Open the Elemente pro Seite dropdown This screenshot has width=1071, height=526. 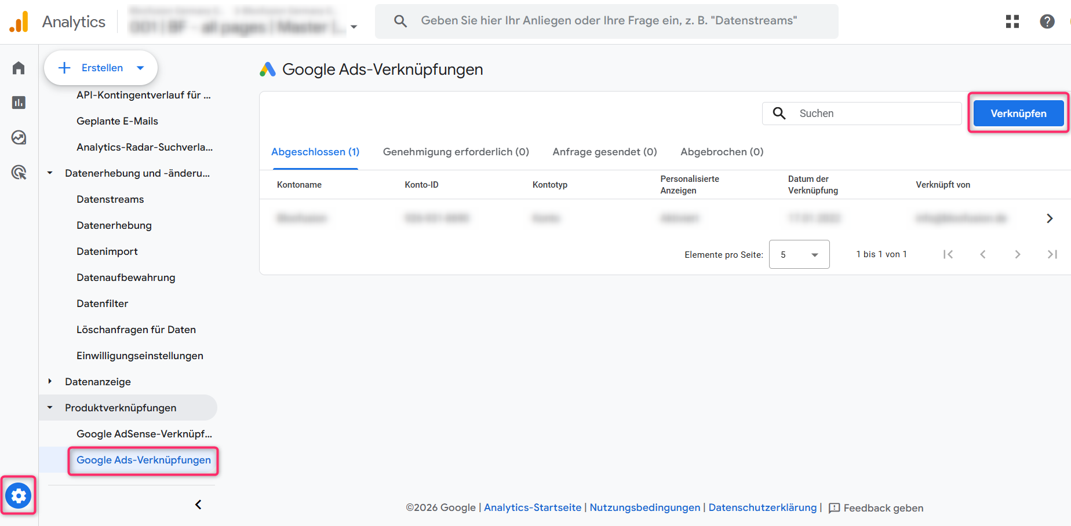tap(799, 254)
